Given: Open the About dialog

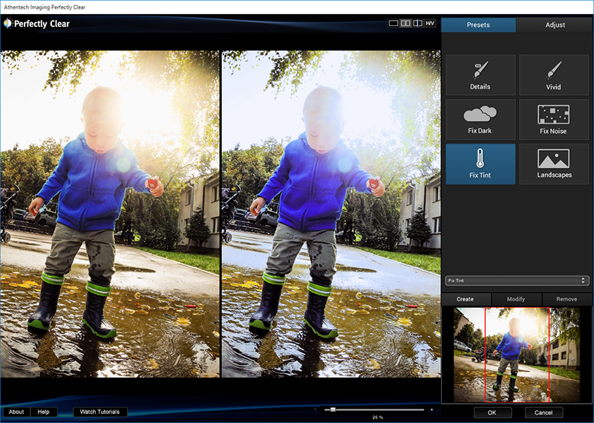Looking at the screenshot, I should pyautogui.click(x=16, y=412).
